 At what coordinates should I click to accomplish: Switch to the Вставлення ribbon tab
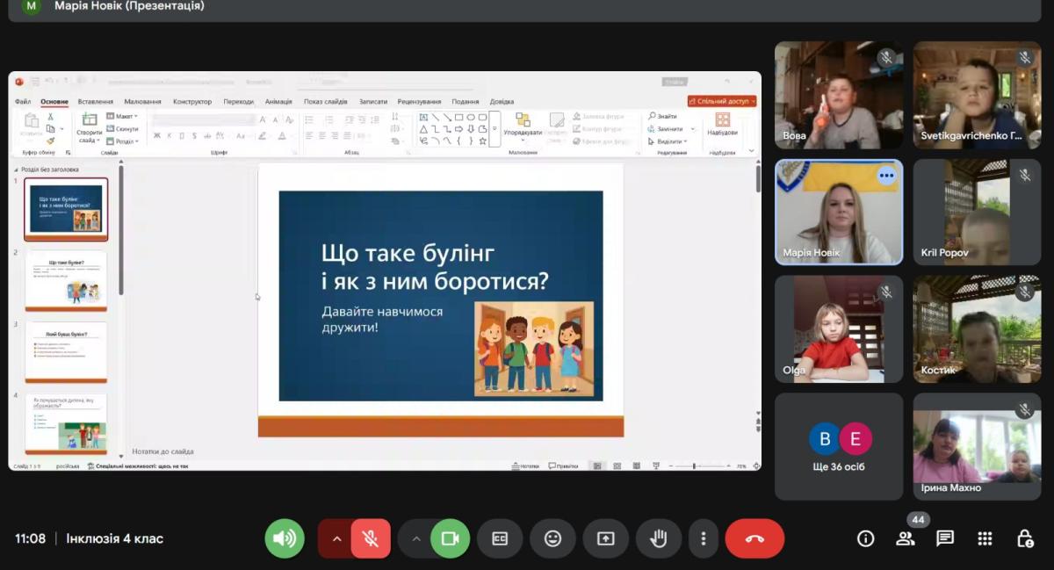tap(95, 102)
